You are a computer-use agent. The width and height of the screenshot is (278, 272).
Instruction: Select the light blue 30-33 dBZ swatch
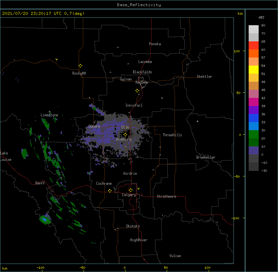[x=253, y=126]
